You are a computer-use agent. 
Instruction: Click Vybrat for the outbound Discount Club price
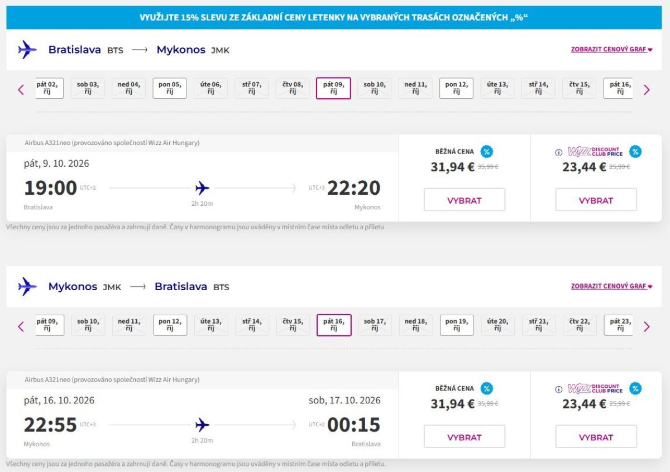(596, 200)
